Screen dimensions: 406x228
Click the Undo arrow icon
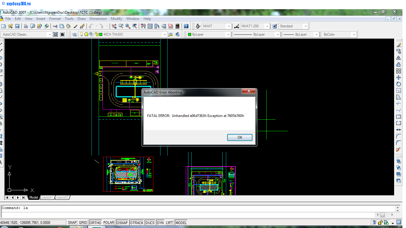pyautogui.click(x=91, y=26)
